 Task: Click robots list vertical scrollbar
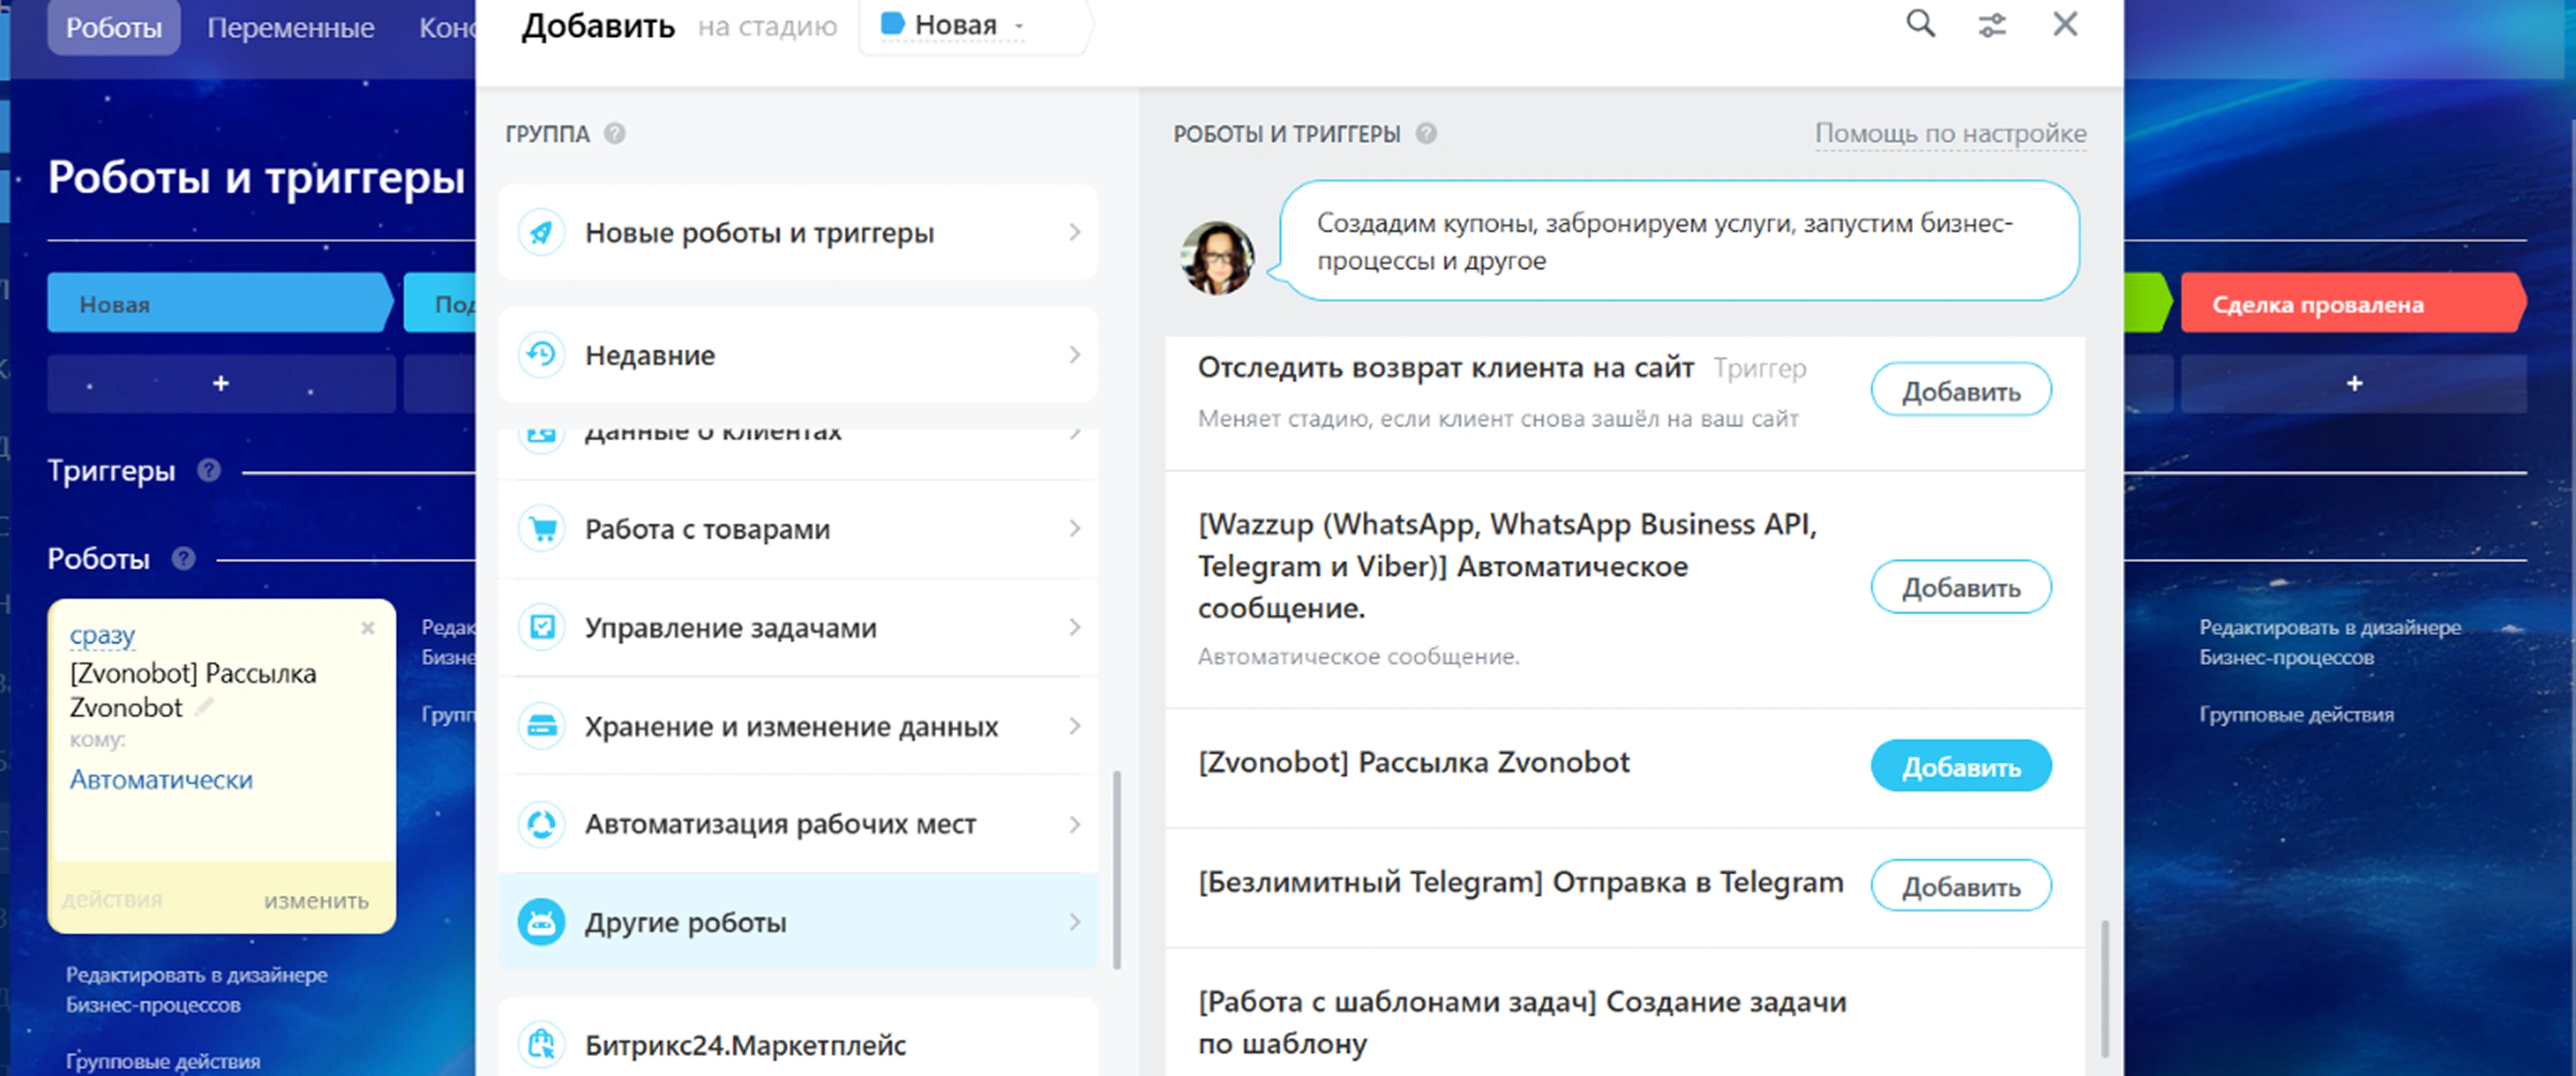2104,988
